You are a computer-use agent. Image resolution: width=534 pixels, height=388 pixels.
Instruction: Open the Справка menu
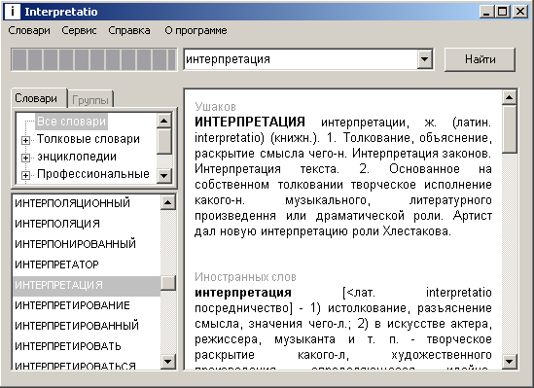point(129,31)
